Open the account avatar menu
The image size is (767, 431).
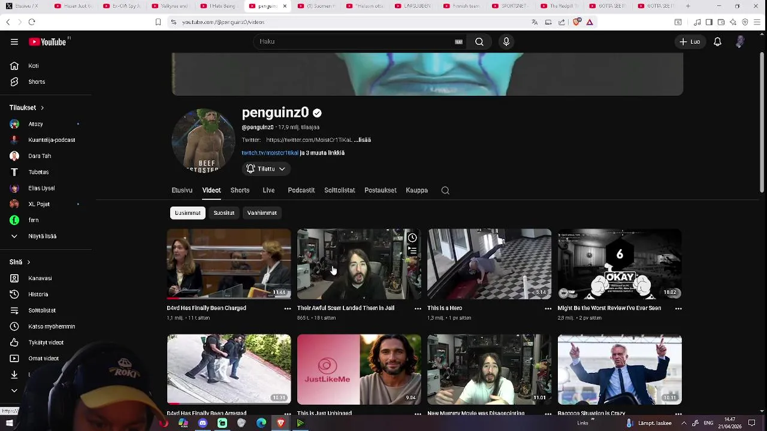(740, 42)
